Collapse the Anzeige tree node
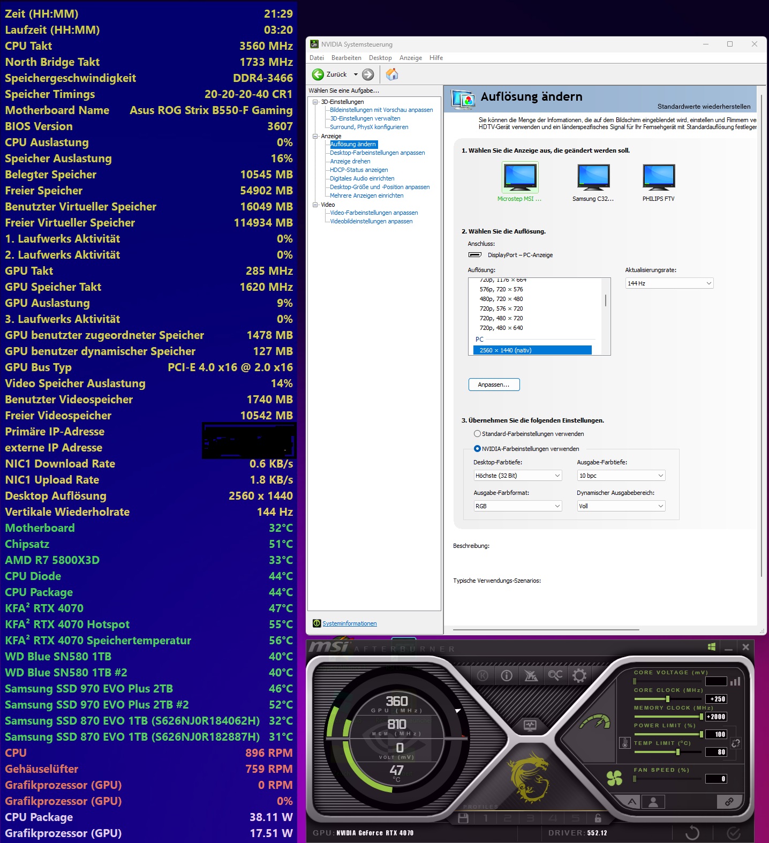This screenshot has width=769, height=843. [315, 136]
